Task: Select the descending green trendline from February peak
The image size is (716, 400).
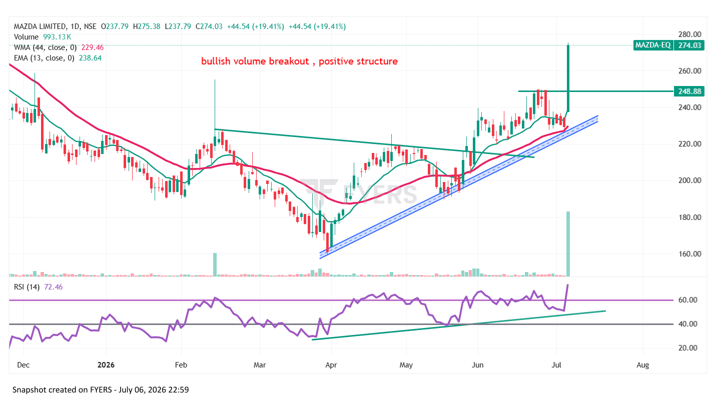Action: pos(374,143)
